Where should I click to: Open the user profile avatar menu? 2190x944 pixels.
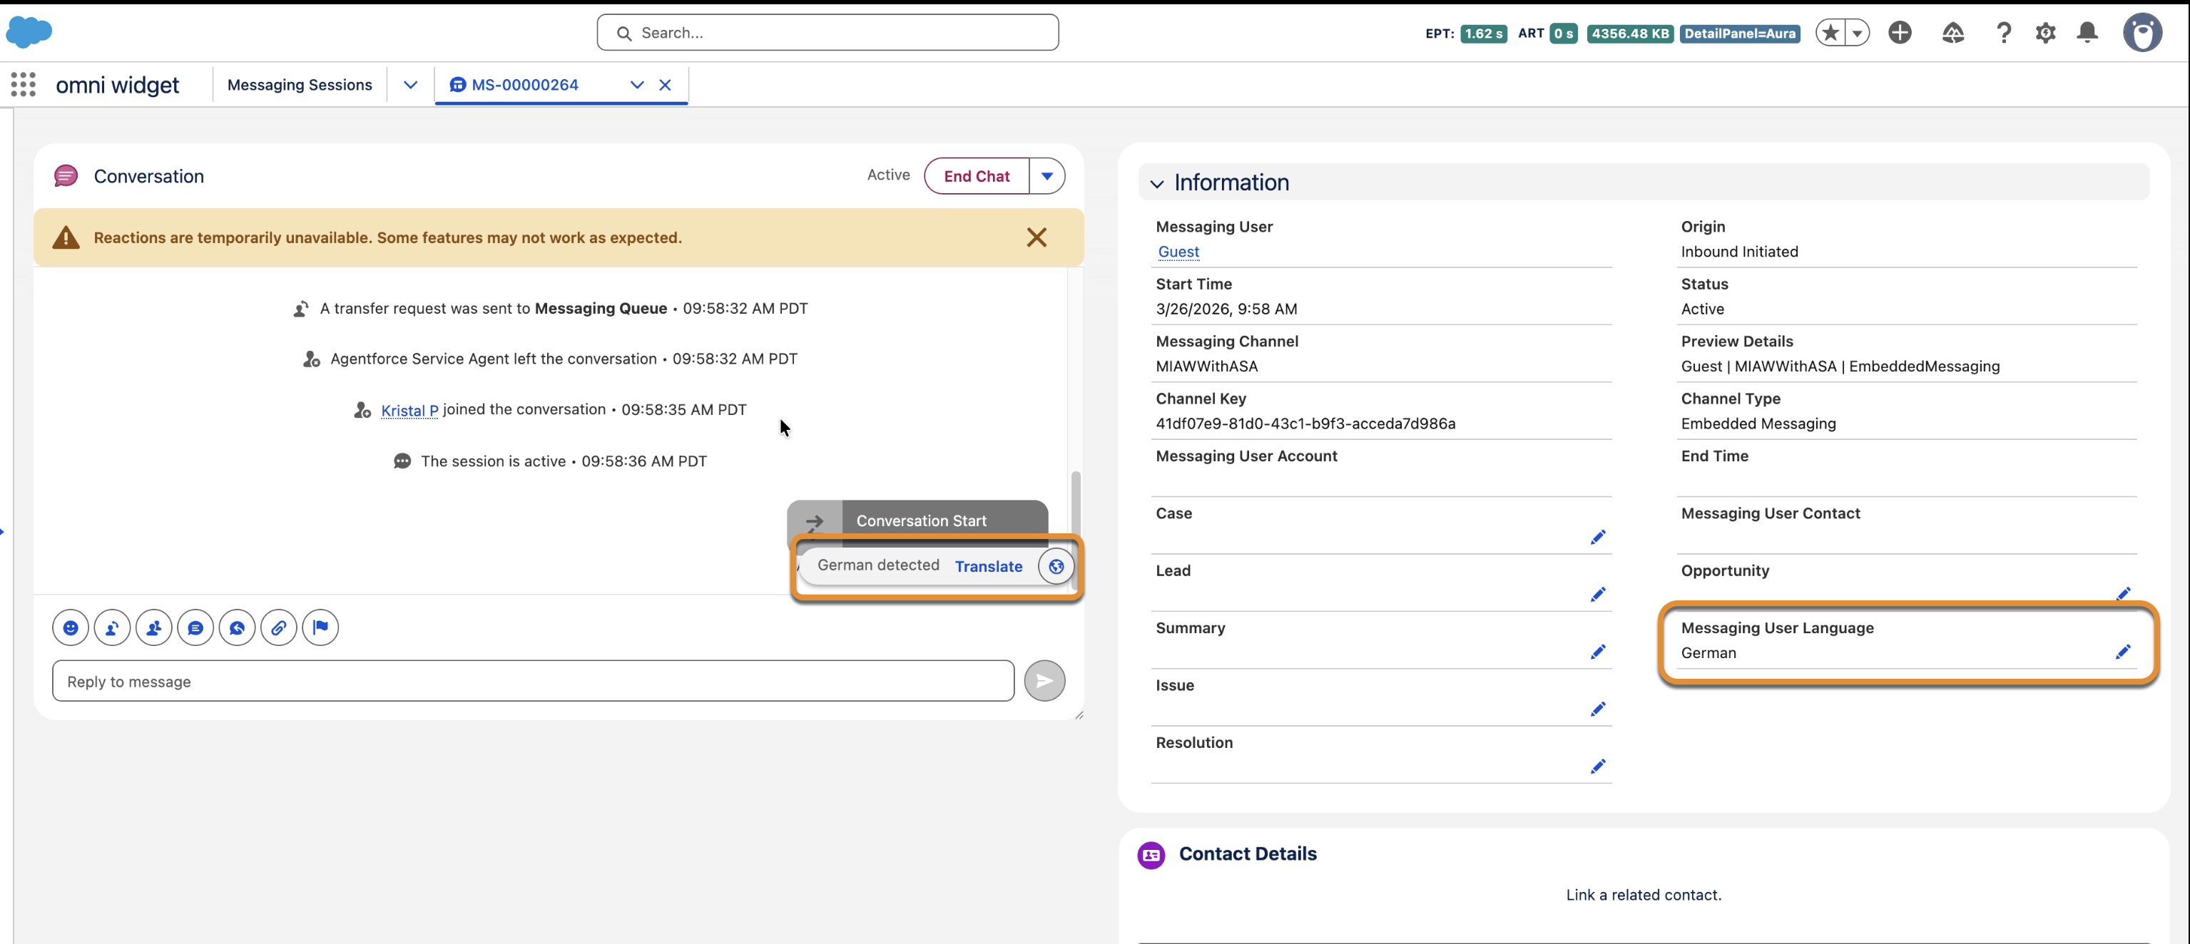click(x=2142, y=32)
